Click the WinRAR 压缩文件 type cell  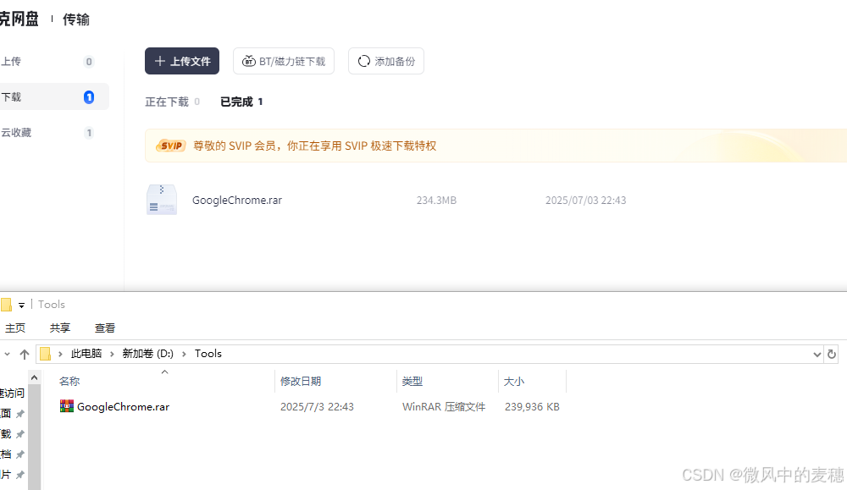444,407
